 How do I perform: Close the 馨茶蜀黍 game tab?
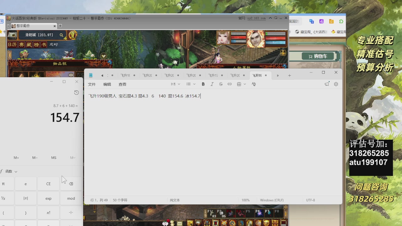pyautogui.click(x=55, y=26)
